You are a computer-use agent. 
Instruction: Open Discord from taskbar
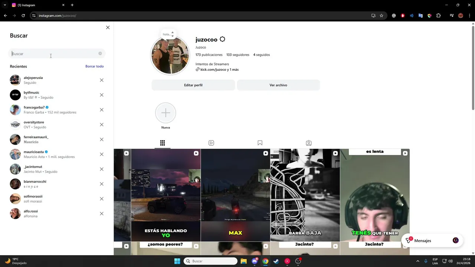coord(255,261)
